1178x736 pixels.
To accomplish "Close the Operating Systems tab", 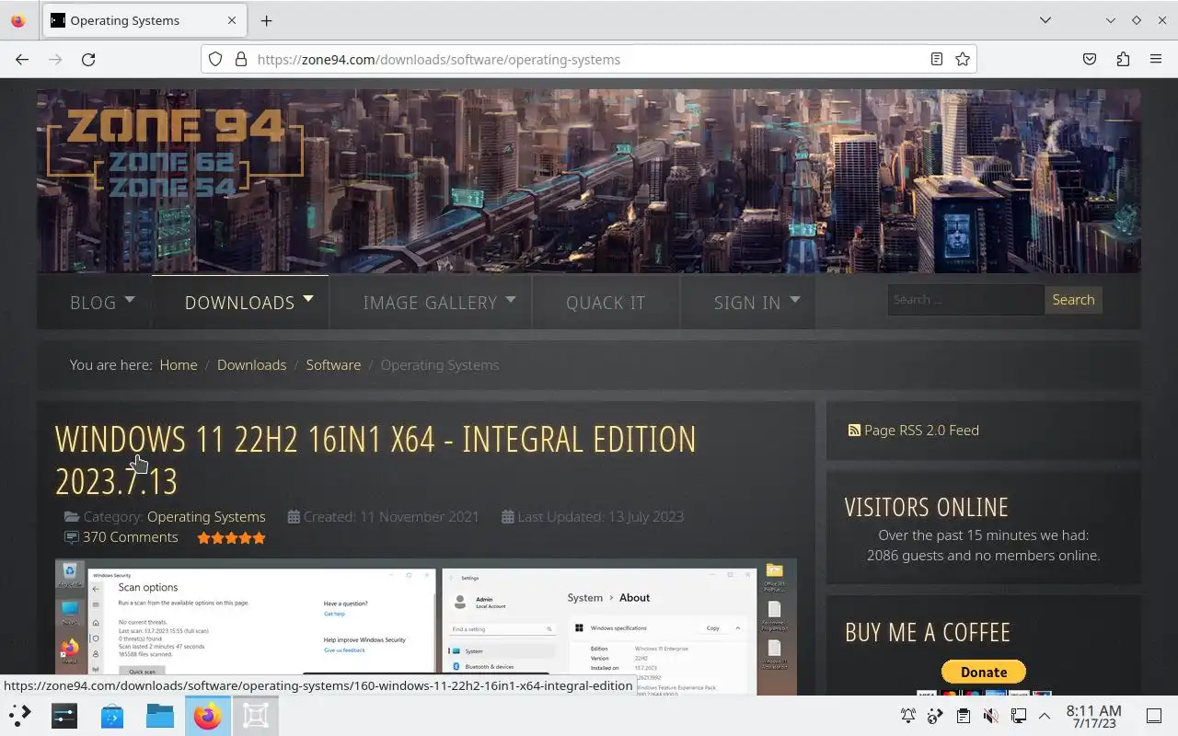I will (x=232, y=20).
